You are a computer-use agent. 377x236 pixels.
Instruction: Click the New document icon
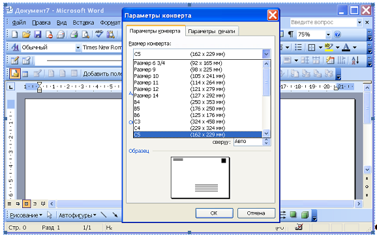click(14, 34)
